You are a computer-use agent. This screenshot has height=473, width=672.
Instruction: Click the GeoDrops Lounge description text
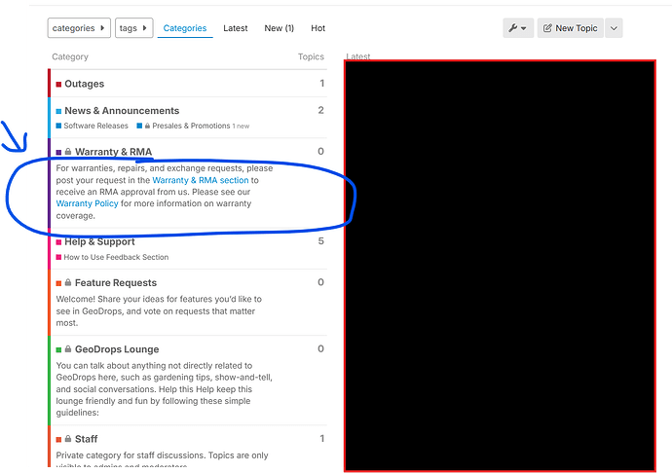165,389
